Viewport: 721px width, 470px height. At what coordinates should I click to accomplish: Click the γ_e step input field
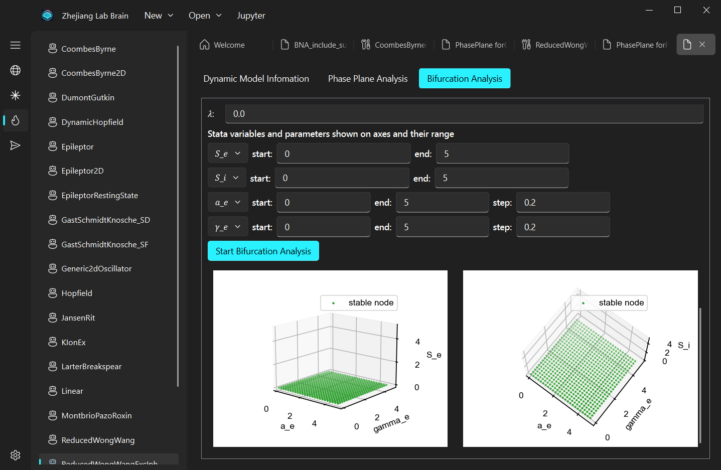pos(563,227)
